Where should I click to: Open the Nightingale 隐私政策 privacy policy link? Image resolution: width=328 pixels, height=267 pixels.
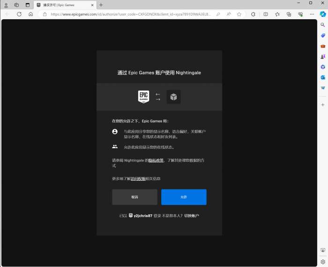tap(156, 160)
